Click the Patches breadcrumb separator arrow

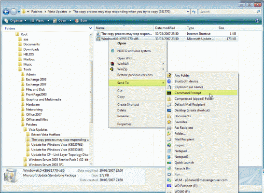[x=45, y=12]
